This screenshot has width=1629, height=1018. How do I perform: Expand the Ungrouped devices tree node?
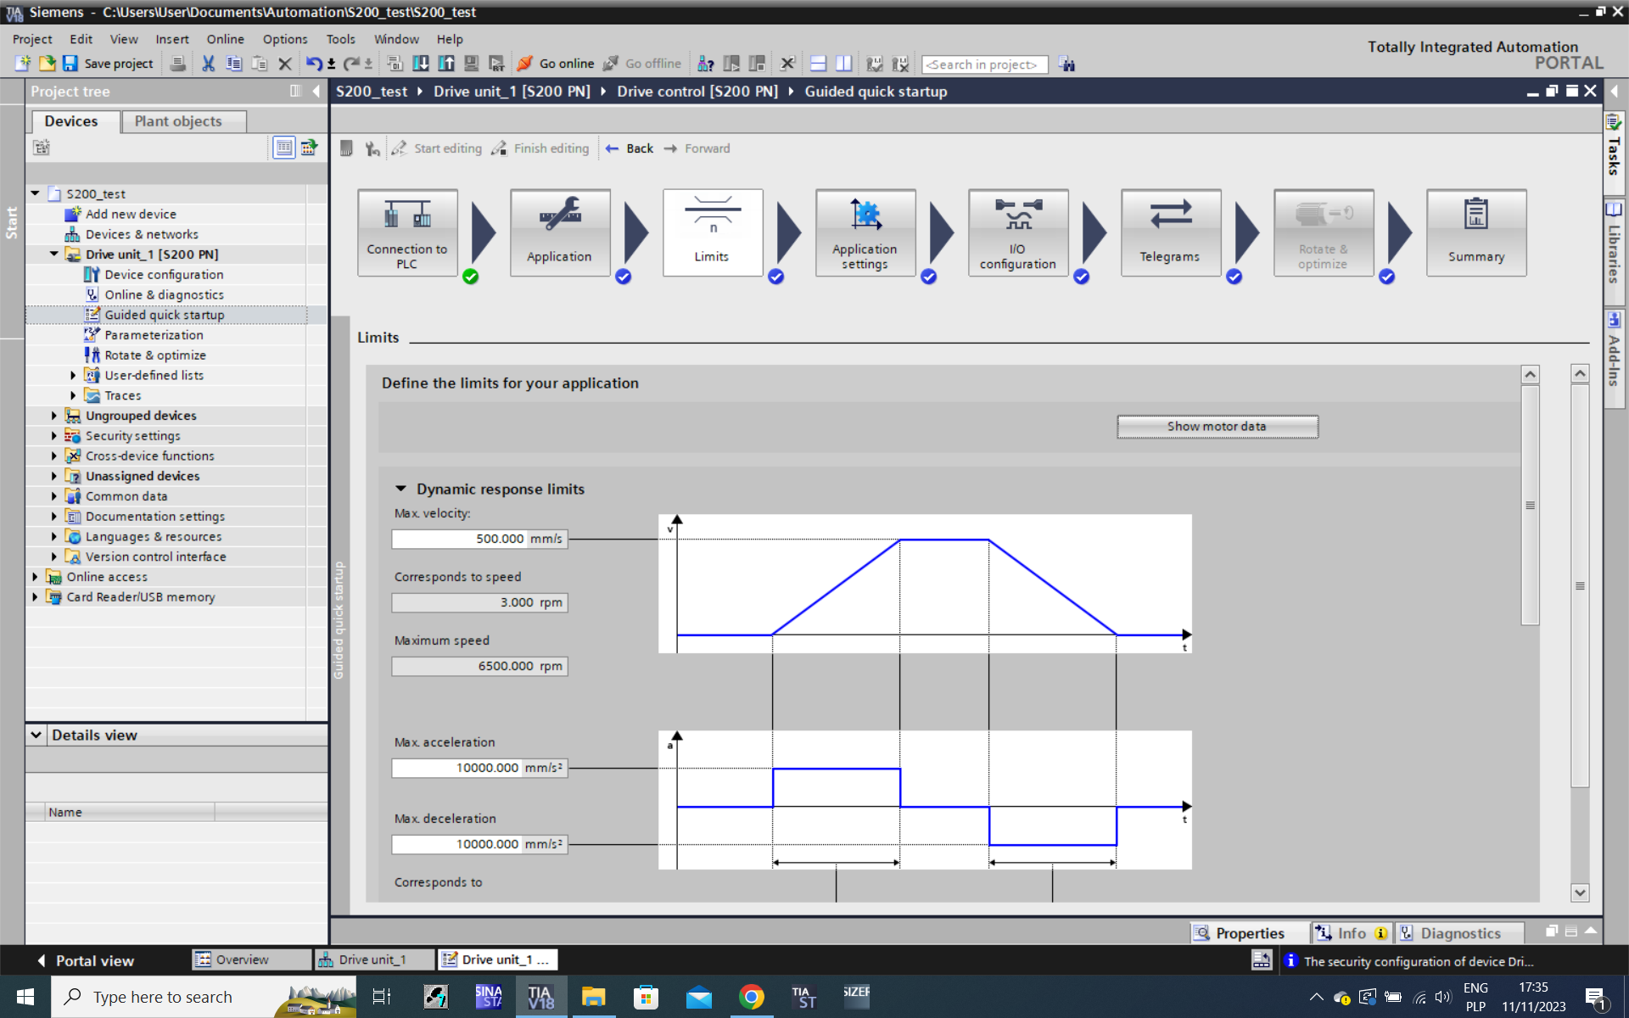point(54,416)
